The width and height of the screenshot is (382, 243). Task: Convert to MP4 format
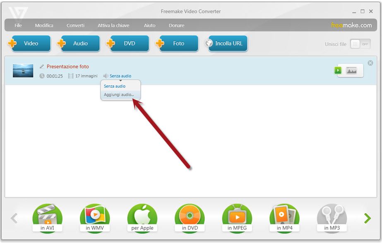[285, 218]
